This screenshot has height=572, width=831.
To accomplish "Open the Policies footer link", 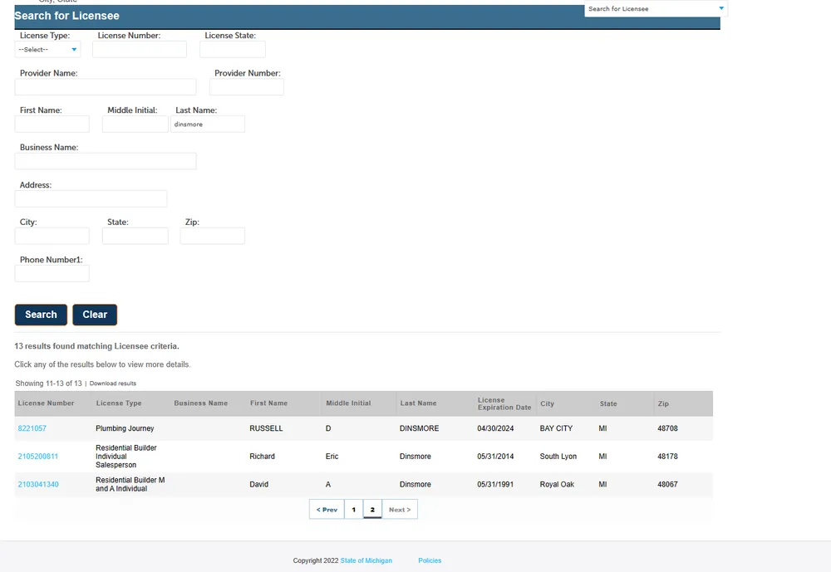I will 430,560.
